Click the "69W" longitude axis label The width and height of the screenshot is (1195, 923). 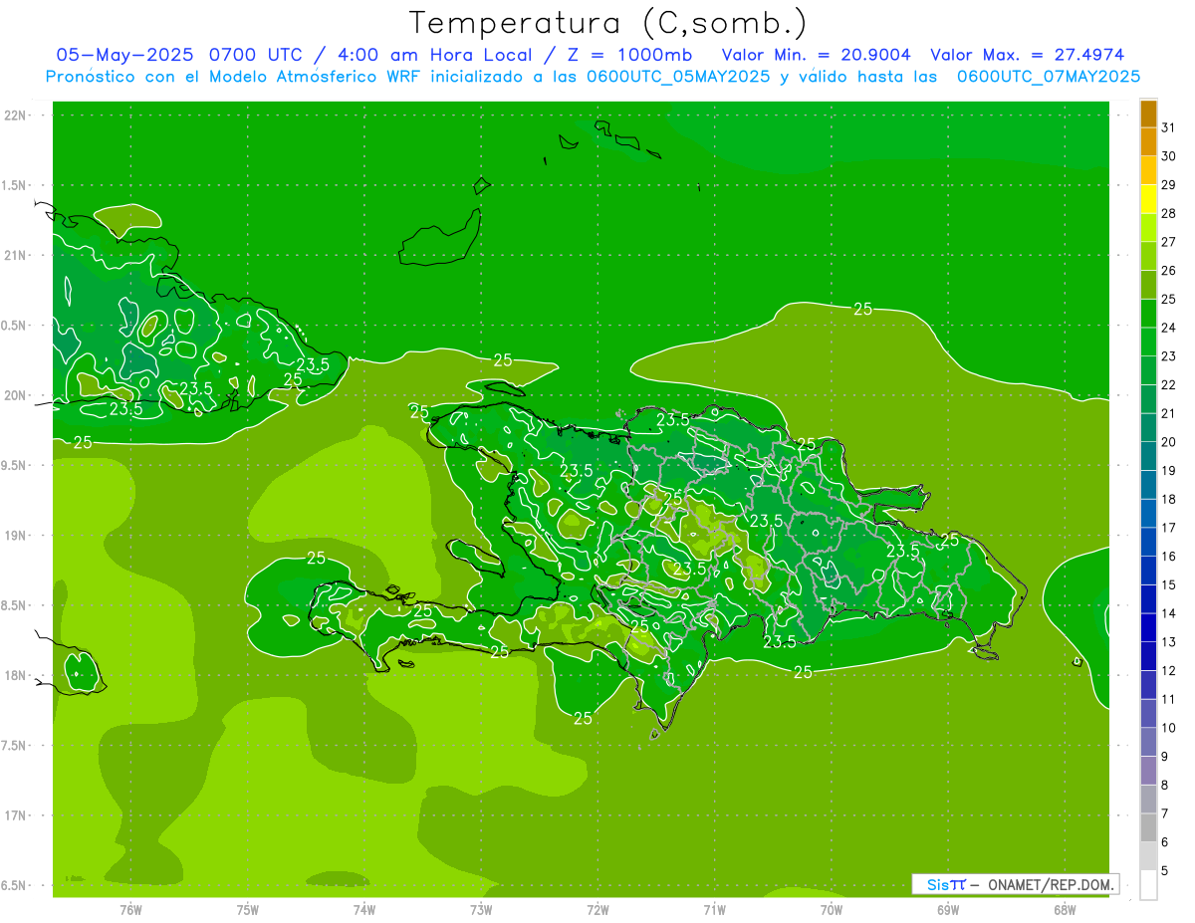948,909
